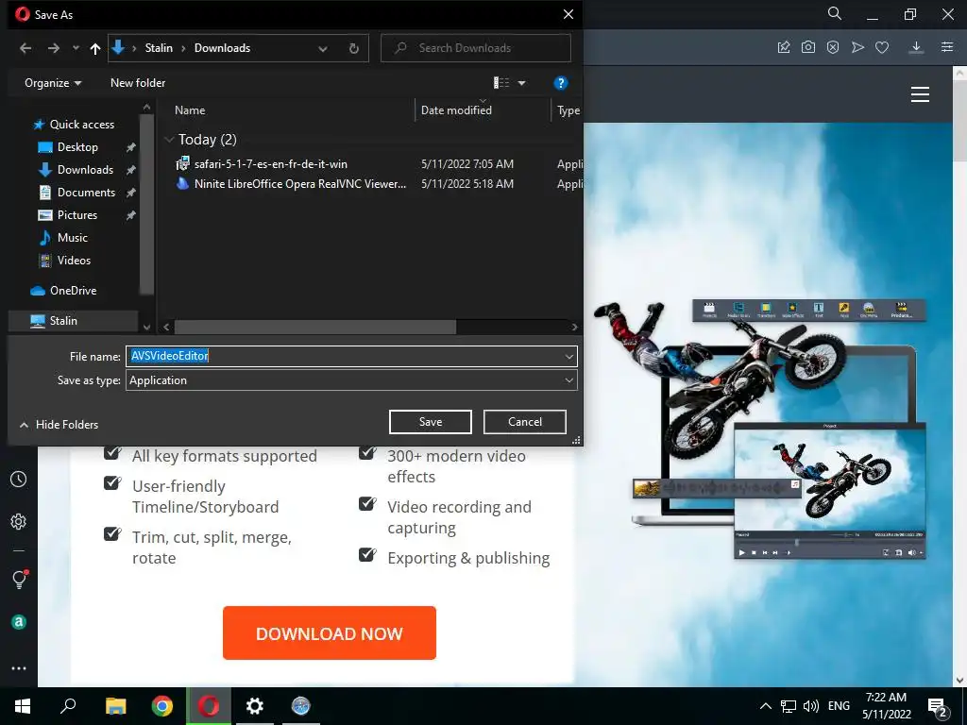Open Opera downloads icon
967x725 pixels.
click(x=916, y=47)
